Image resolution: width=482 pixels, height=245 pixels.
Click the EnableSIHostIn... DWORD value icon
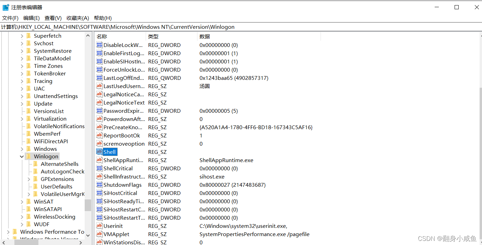point(99,61)
